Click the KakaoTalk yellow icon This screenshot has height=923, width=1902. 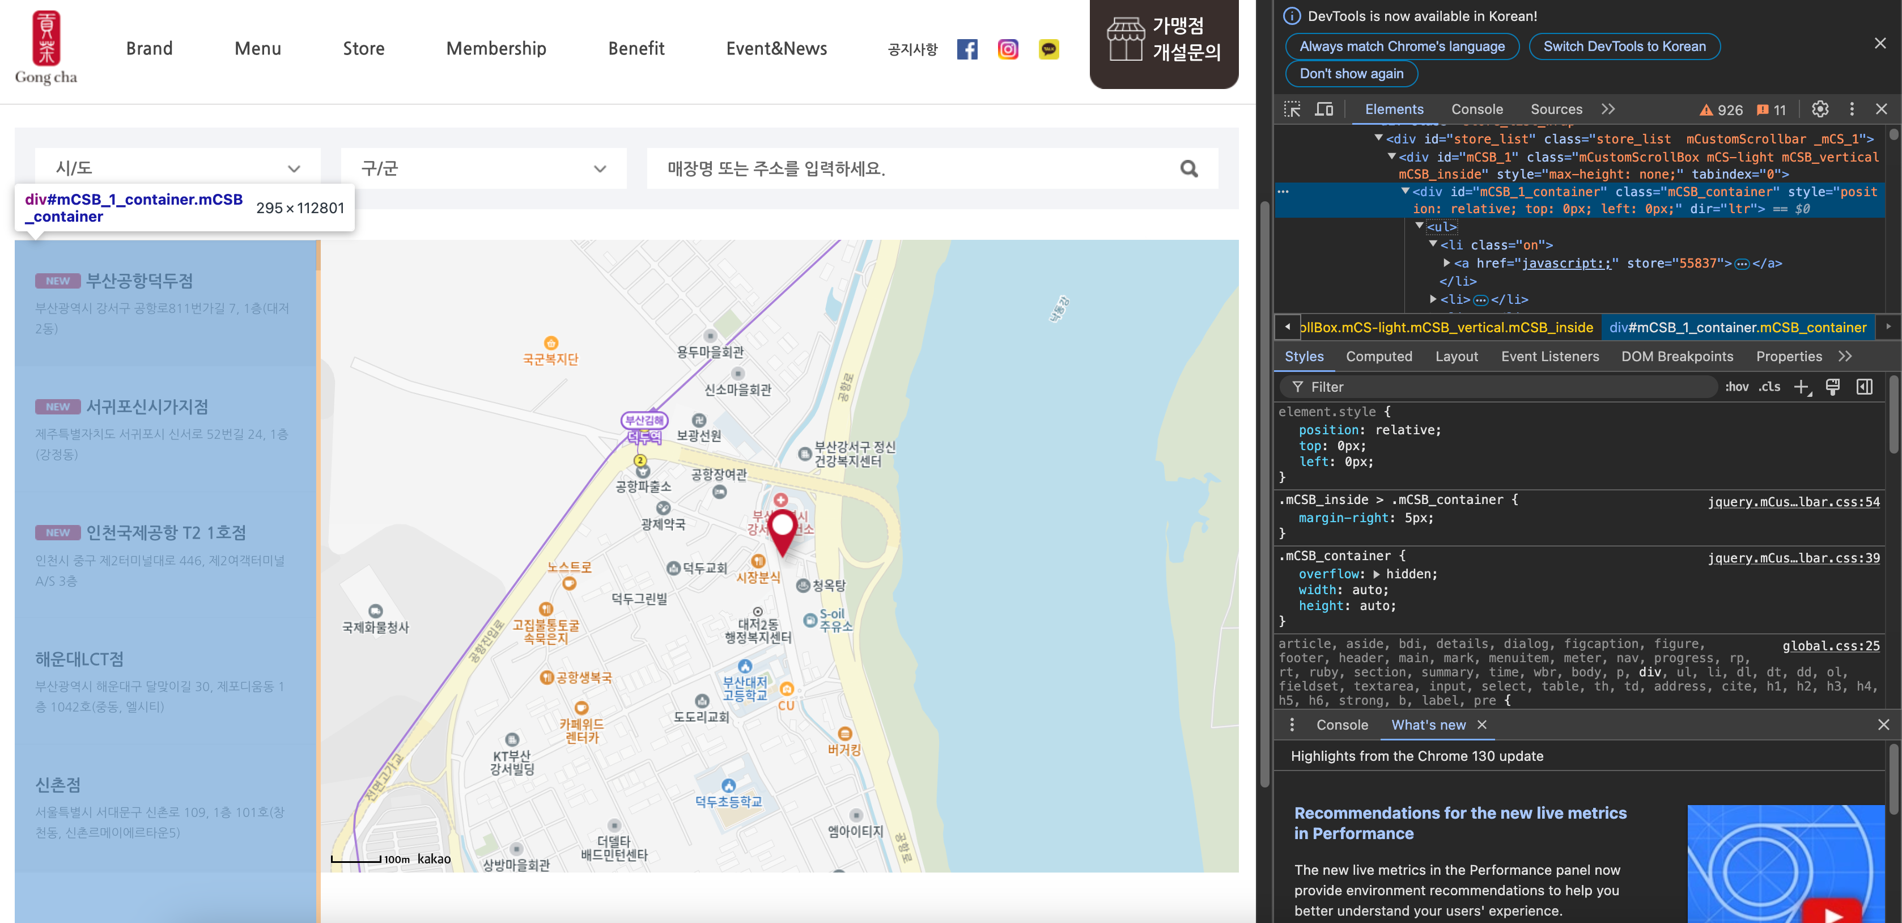(1048, 49)
